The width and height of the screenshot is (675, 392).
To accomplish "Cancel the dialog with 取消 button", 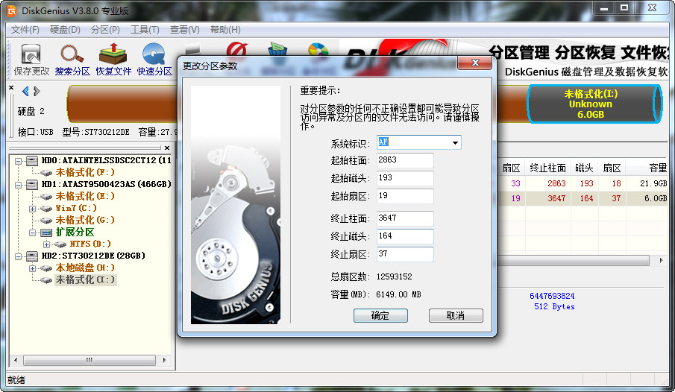I will (456, 315).
